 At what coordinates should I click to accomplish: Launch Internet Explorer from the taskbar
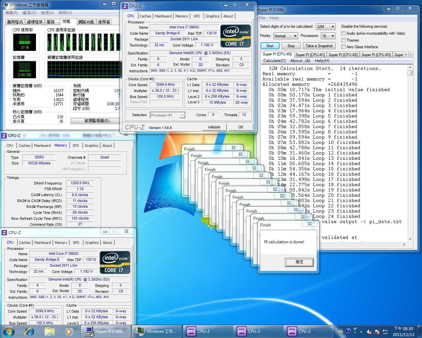pos(30,331)
